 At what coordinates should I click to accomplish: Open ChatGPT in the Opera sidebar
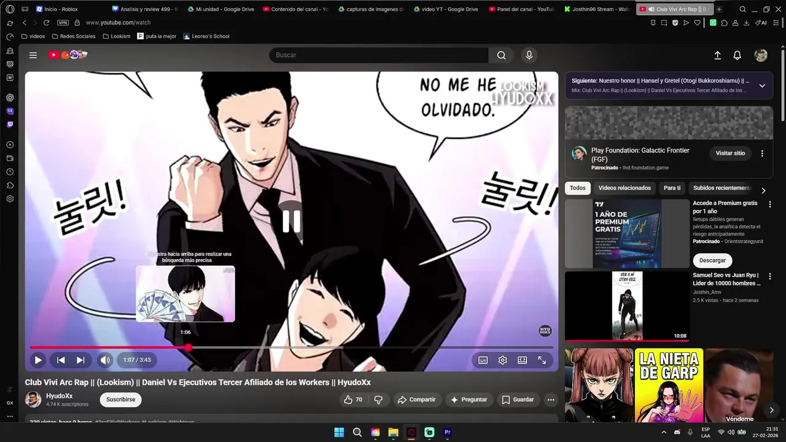tap(10, 98)
